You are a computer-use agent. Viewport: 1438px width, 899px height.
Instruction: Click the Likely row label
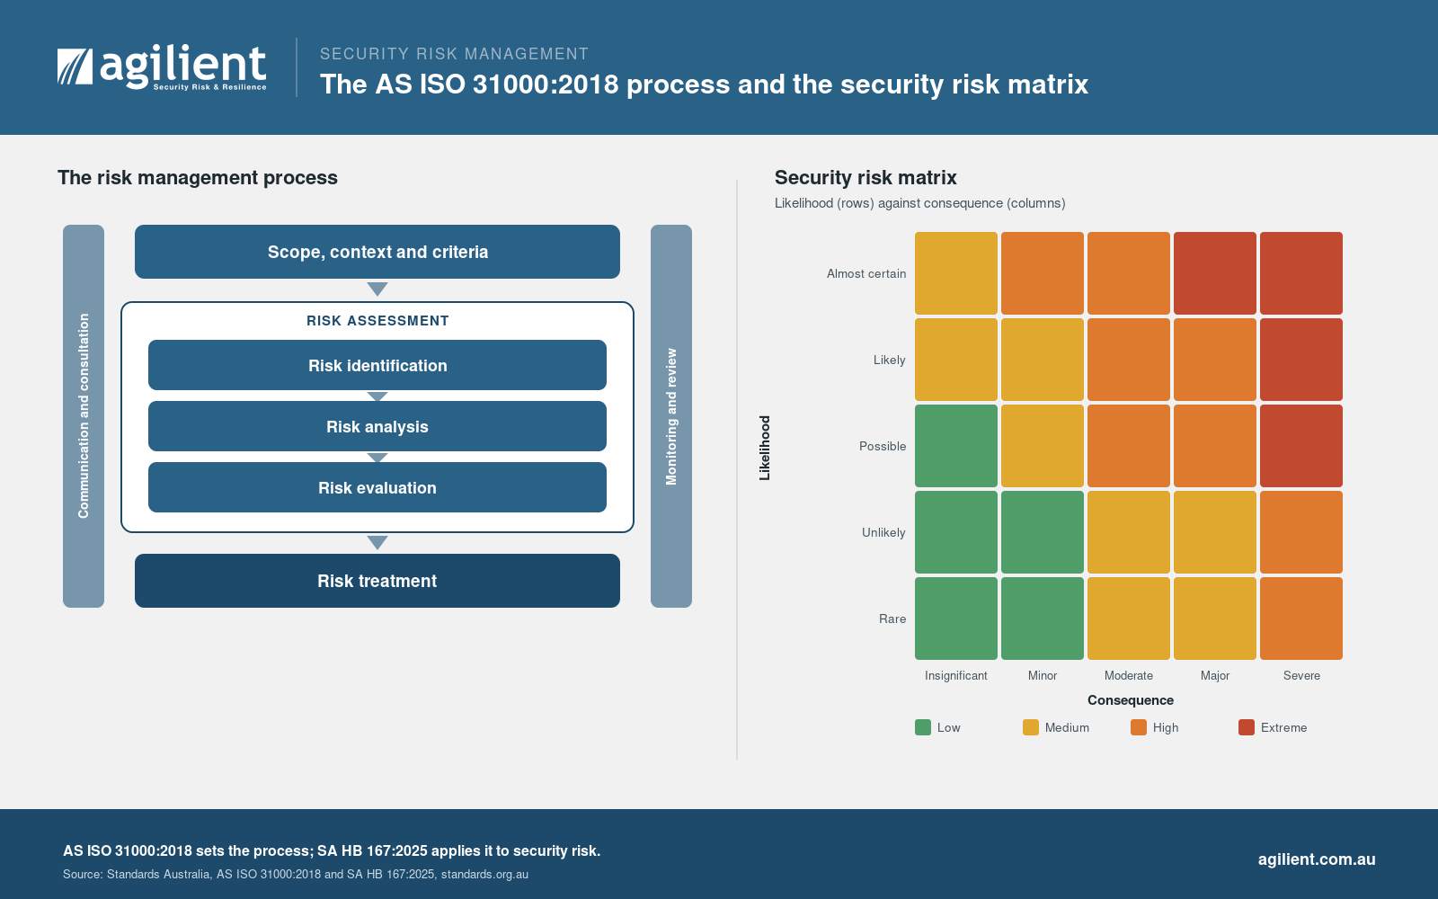tap(890, 360)
